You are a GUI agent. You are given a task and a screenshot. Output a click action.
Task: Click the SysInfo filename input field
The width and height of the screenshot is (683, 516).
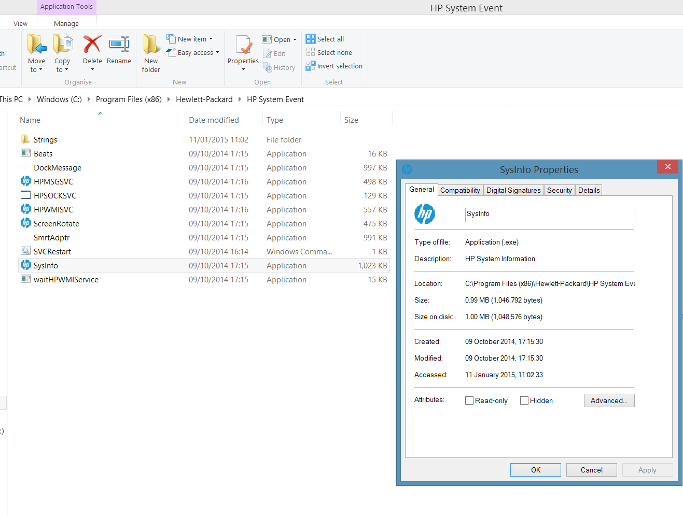point(550,215)
